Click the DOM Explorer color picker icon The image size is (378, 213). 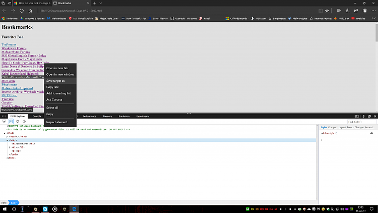point(18,122)
